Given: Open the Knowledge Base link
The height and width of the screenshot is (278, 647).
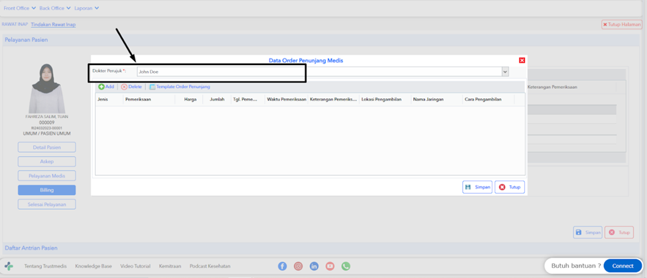Looking at the screenshot, I should pos(94,266).
